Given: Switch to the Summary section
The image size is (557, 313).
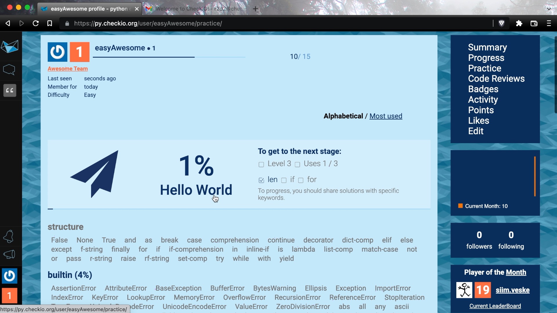Looking at the screenshot, I should (x=488, y=47).
